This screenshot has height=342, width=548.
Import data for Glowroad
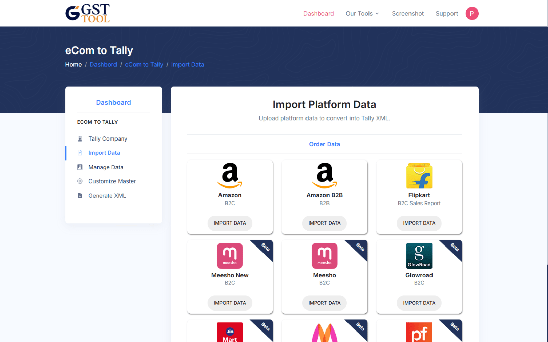tap(419, 303)
